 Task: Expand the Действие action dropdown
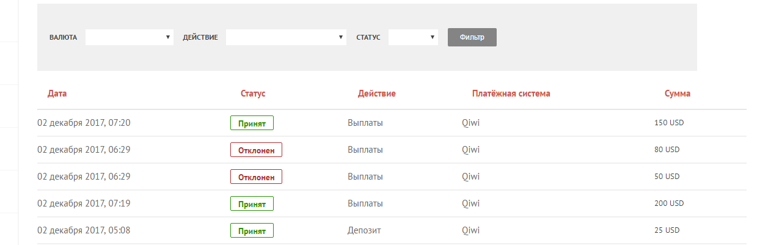(x=286, y=37)
